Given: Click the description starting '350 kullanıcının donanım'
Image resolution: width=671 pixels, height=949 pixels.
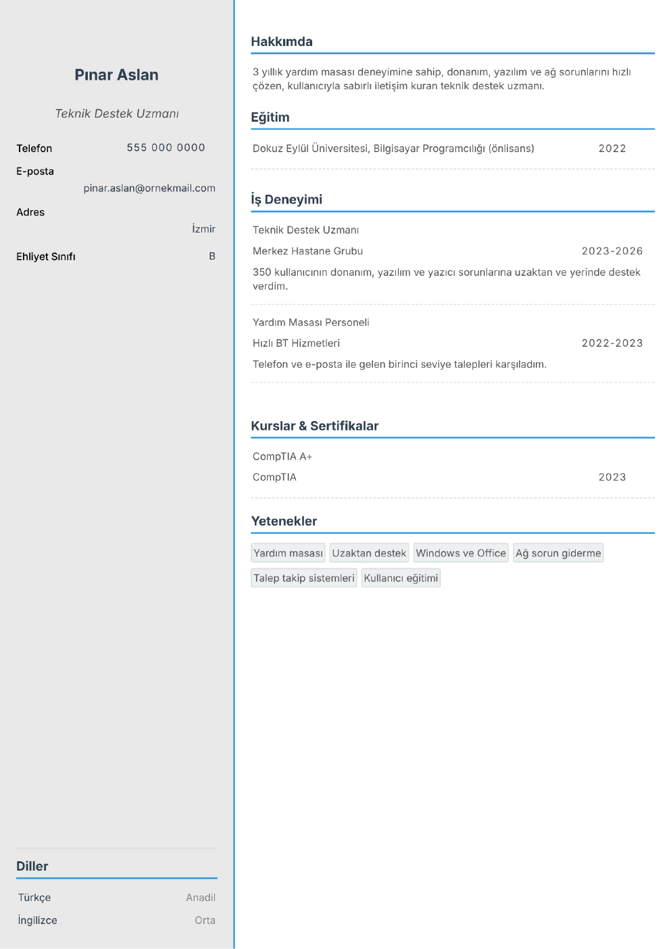Looking at the screenshot, I should (447, 278).
